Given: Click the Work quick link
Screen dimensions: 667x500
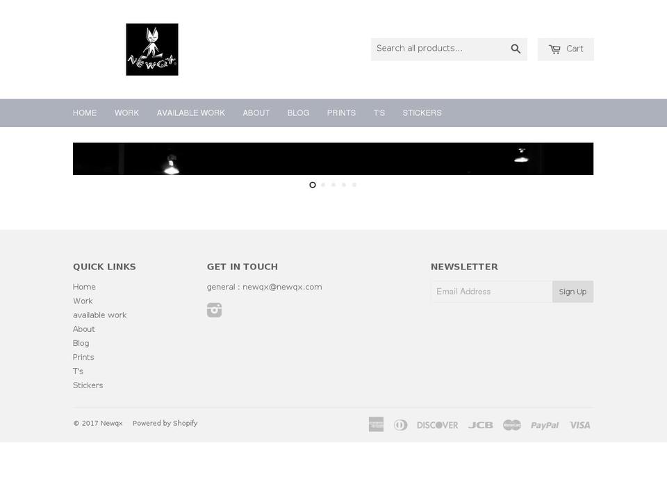Looking at the screenshot, I should [x=83, y=301].
